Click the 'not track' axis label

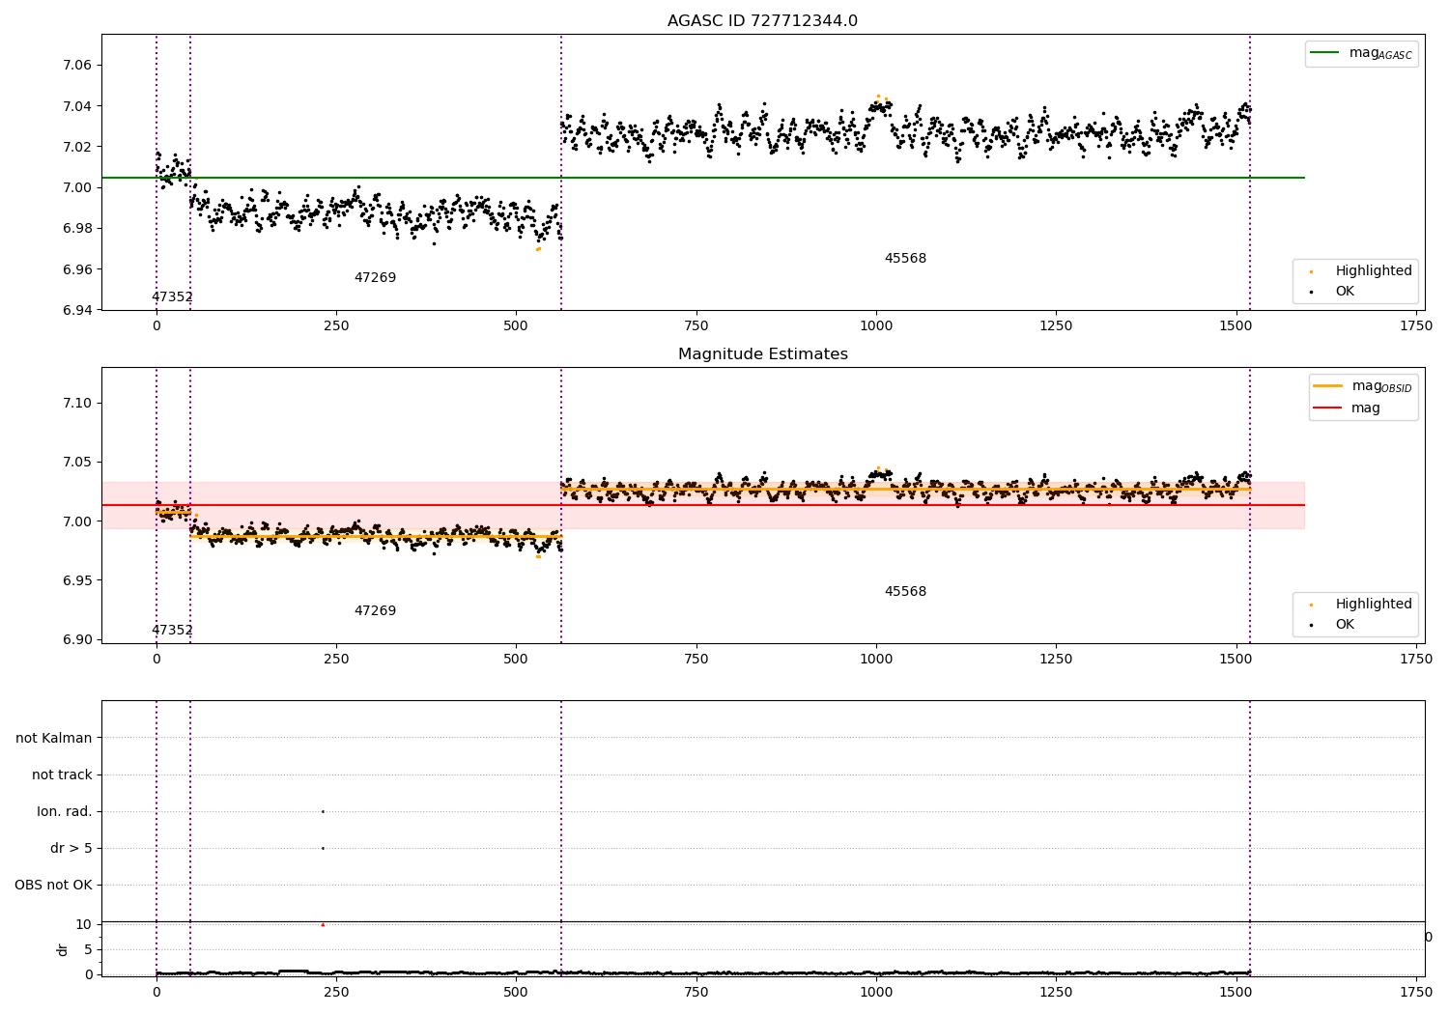pyautogui.click(x=62, y=775)
